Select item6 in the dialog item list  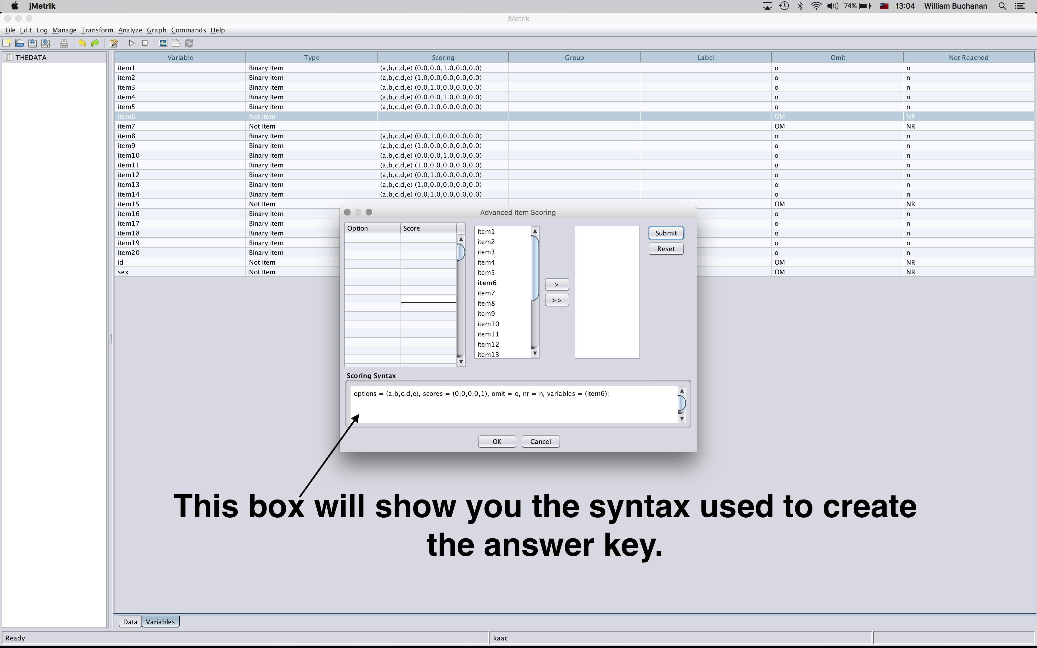[502, 283]
